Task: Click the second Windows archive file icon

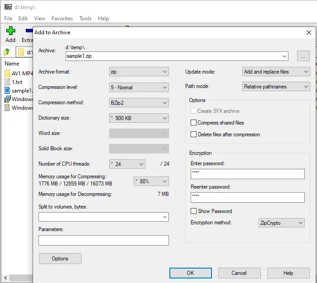Action: [x=7, y=107]
